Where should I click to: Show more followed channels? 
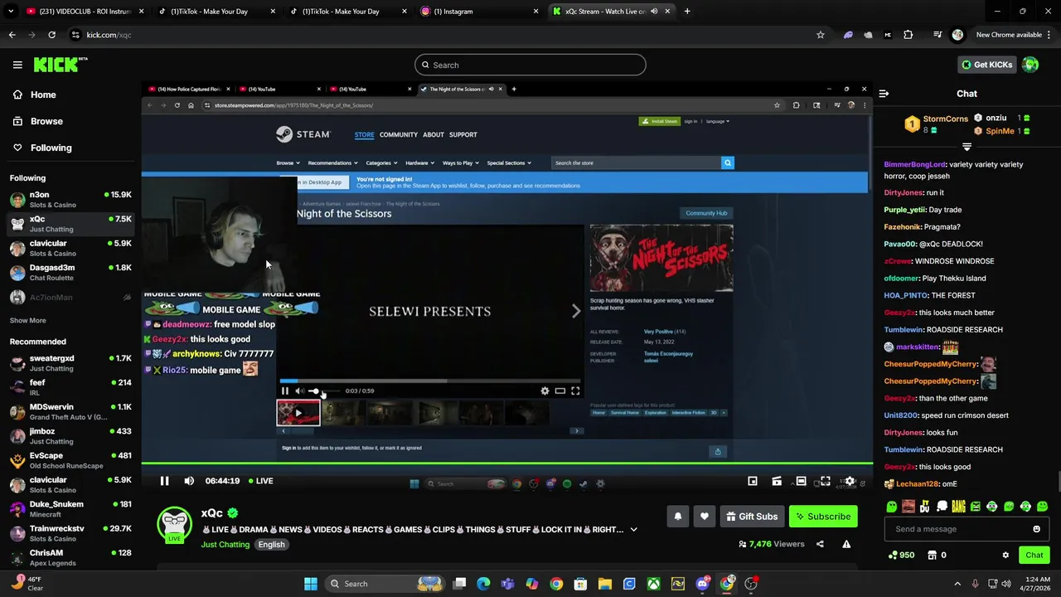[28, 320]
